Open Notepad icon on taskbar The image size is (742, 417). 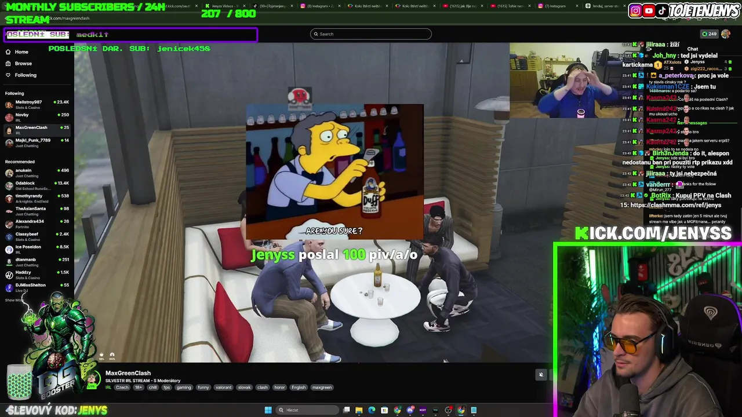tap(474, 410)
